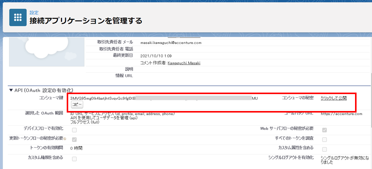372x169 pixels.
Task: Toggle the Web サーバフローの秘密が必要 checkbox
Action: click(325, 130)
